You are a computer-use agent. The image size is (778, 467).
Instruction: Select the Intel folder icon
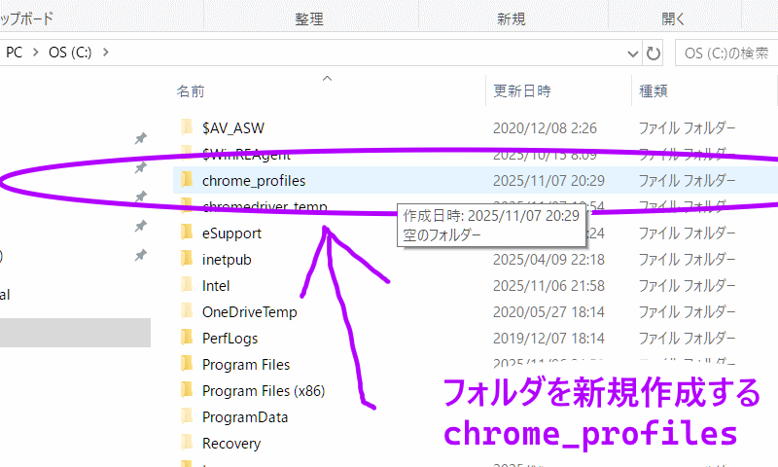188,286
